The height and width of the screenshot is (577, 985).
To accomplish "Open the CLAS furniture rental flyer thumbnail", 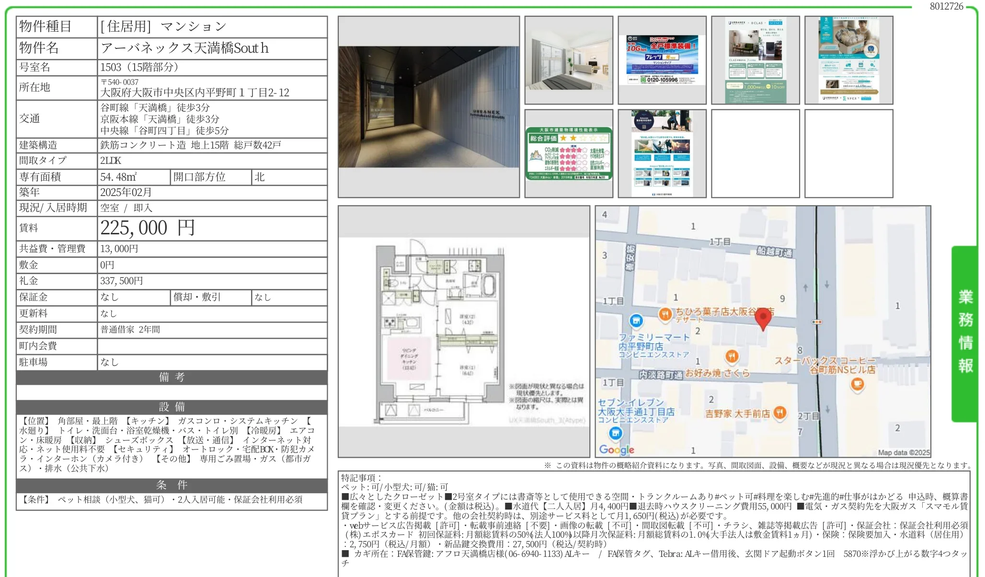I will [x=756, y=60].
